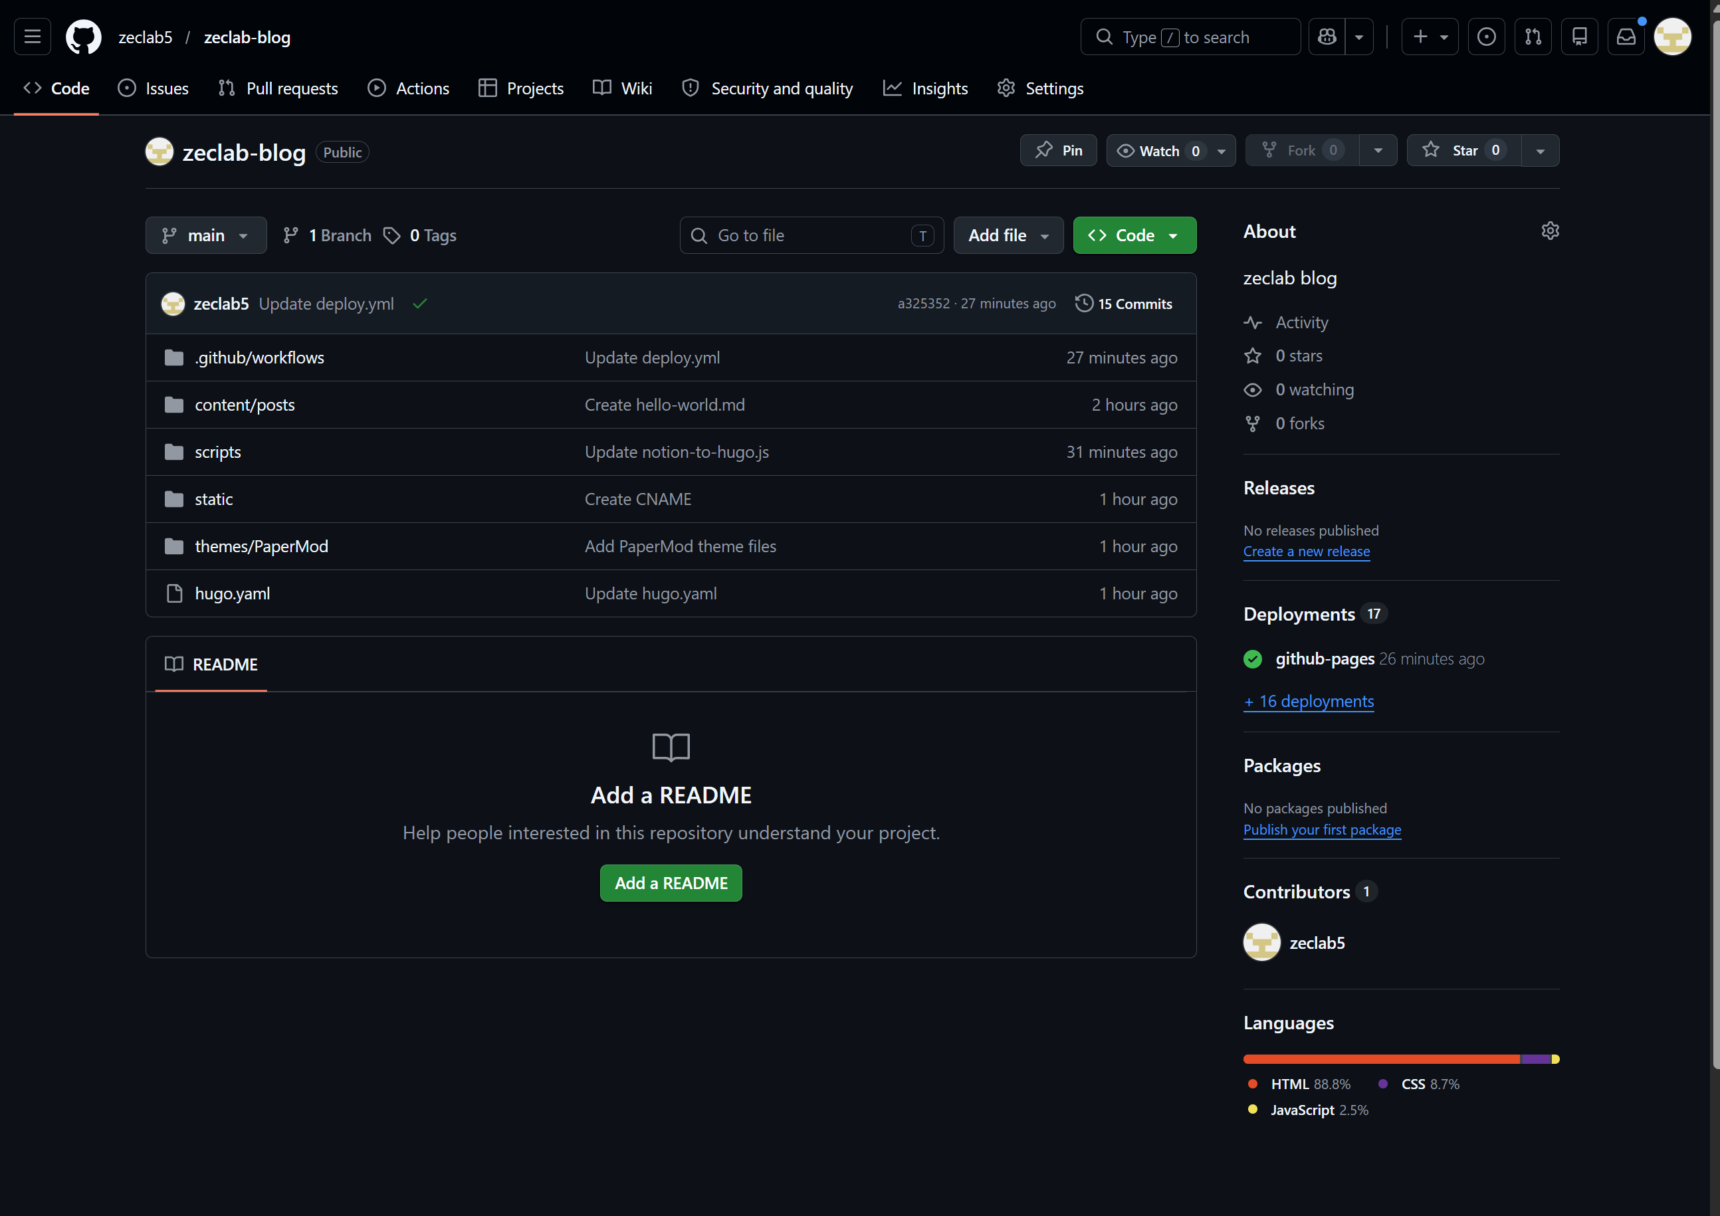The image size is (1720, 1216).
Task: Open commit hash a325352
Action: coord(924,303)
